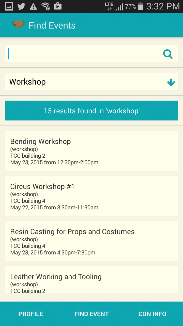The height and width of the screenshot is (326, 183).
Task: Switch to the Find Event tab
Action: point(91,314)
